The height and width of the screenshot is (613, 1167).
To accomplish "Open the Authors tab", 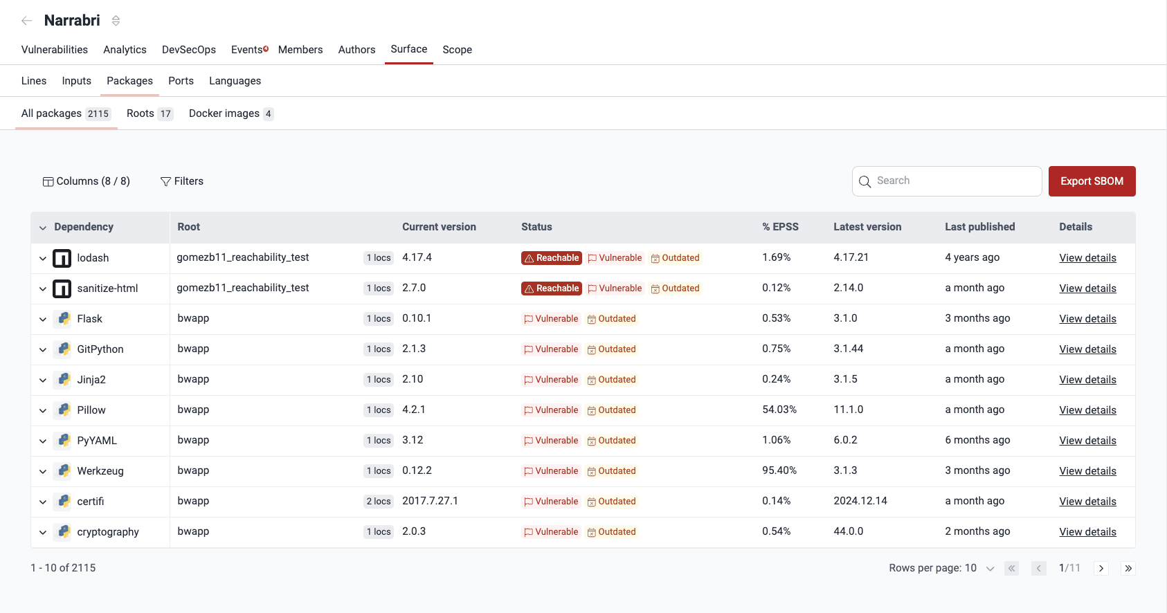I will pos(357,50).
